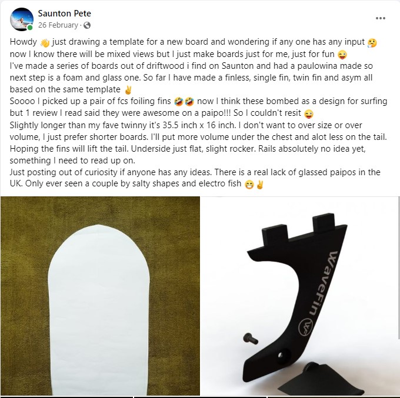Open the post options three-dot menu

380,18
